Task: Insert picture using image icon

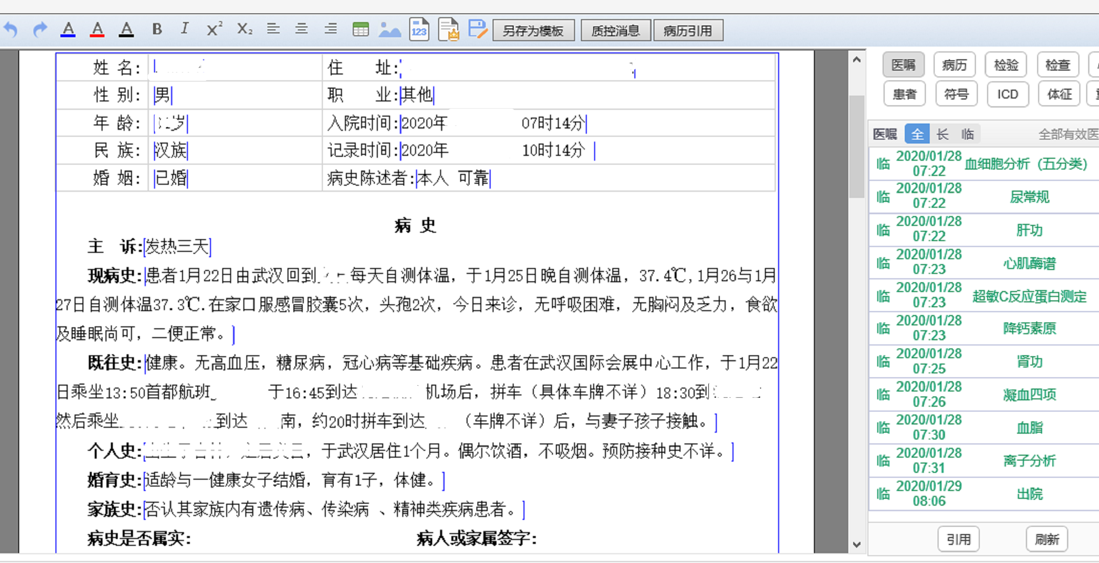Action: click(x=390, y=30)
